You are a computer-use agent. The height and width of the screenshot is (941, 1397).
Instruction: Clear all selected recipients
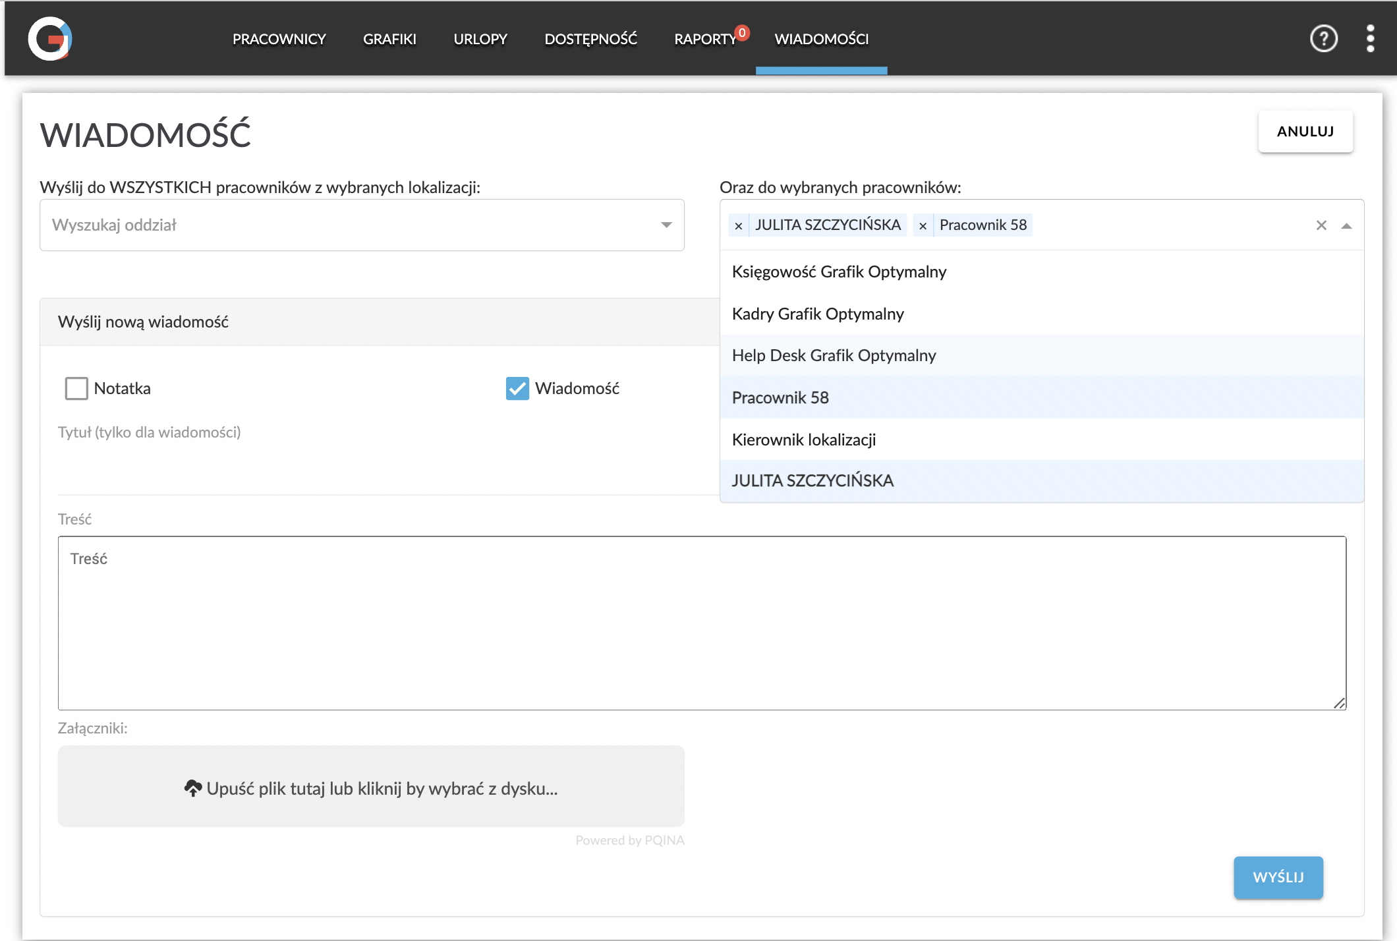coord(1321,225)
